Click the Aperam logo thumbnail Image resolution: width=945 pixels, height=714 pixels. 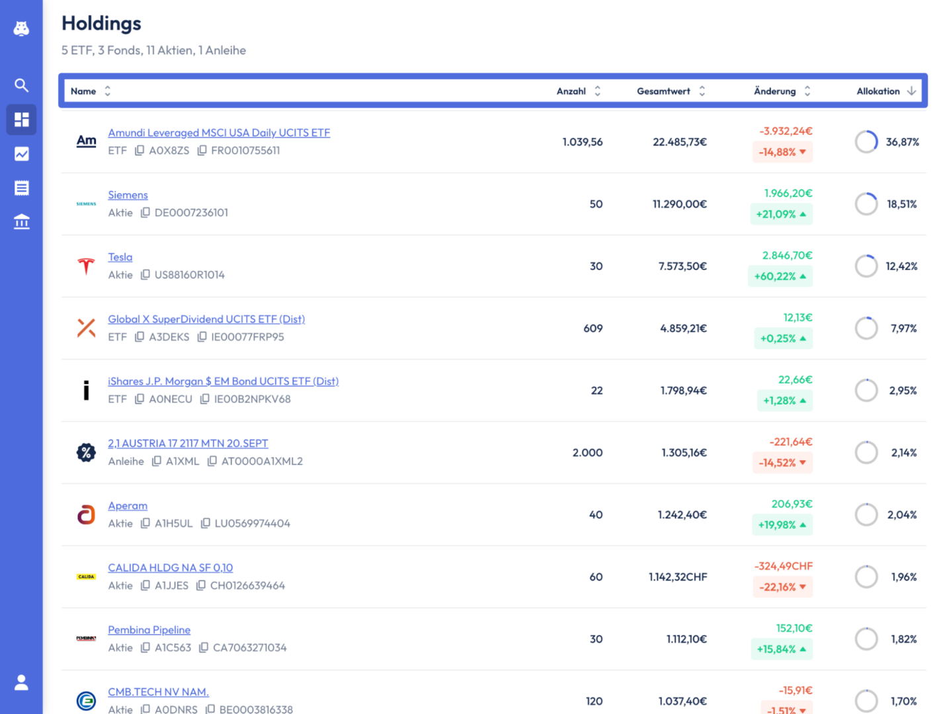(86, 514)
